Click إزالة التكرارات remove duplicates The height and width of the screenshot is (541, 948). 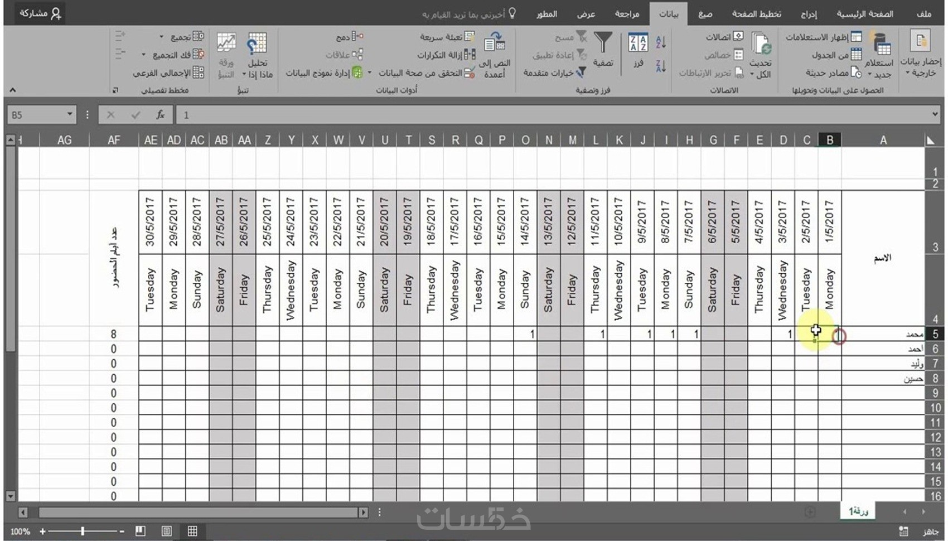click(446, 55)
